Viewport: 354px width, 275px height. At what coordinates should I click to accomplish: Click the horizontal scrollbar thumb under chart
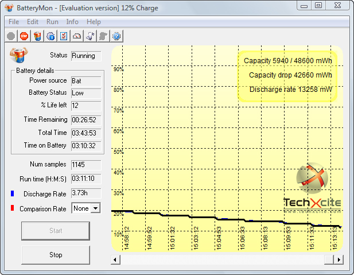point(329,259)
